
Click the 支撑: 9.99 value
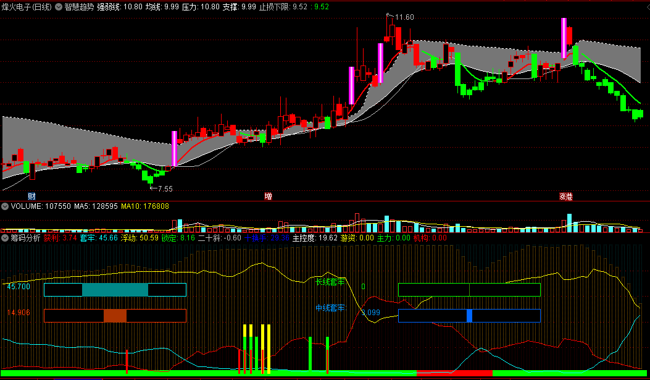click(239, 7)
